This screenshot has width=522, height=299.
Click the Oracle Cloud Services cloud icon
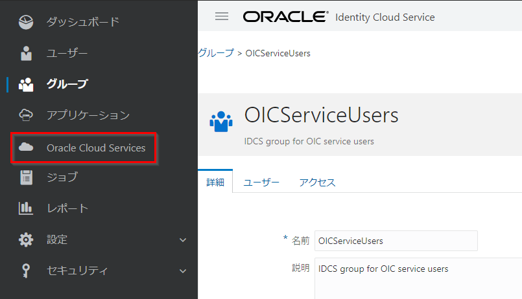tap(26, 148)
